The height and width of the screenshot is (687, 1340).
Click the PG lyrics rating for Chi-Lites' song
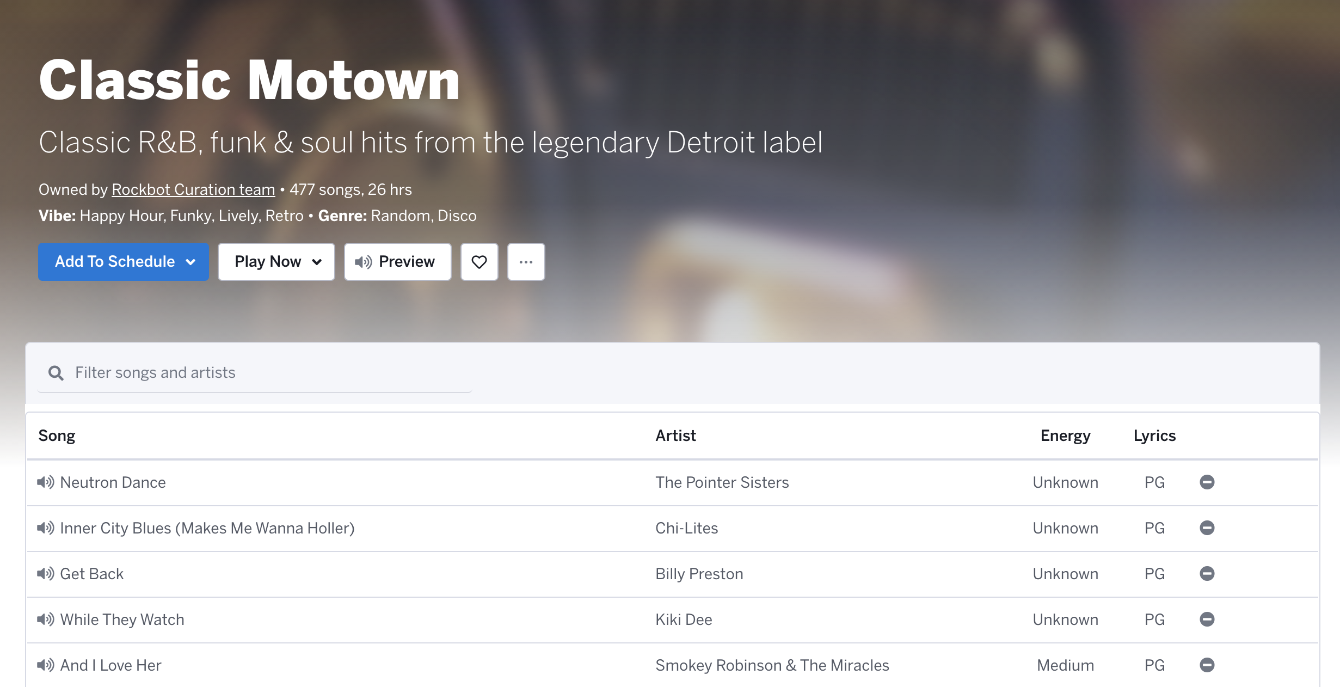coord(1155,528)
